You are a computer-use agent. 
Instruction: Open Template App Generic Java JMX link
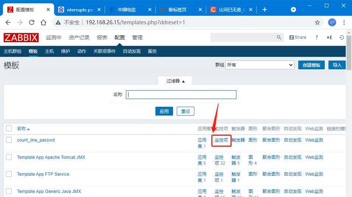click(49, 191)
